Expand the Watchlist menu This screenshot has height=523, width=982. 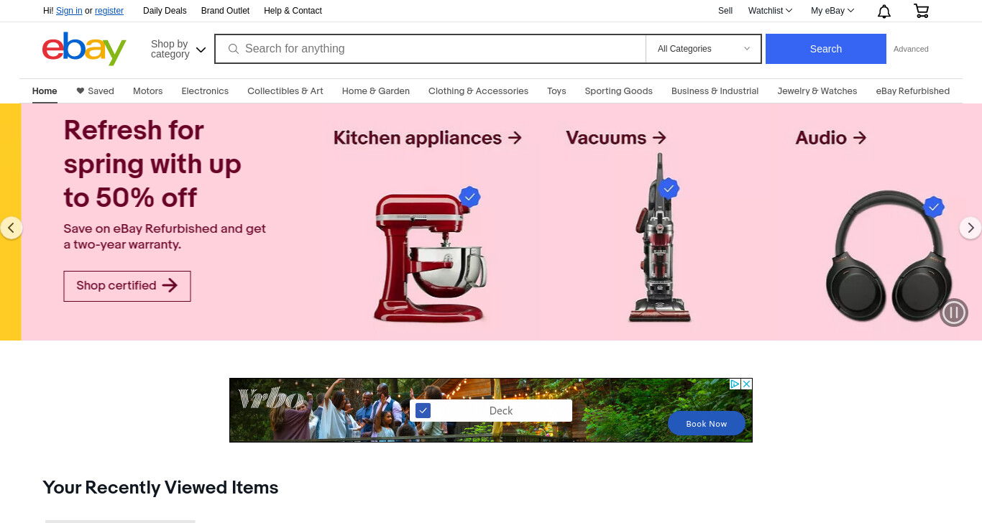click(x=770, y=11)
